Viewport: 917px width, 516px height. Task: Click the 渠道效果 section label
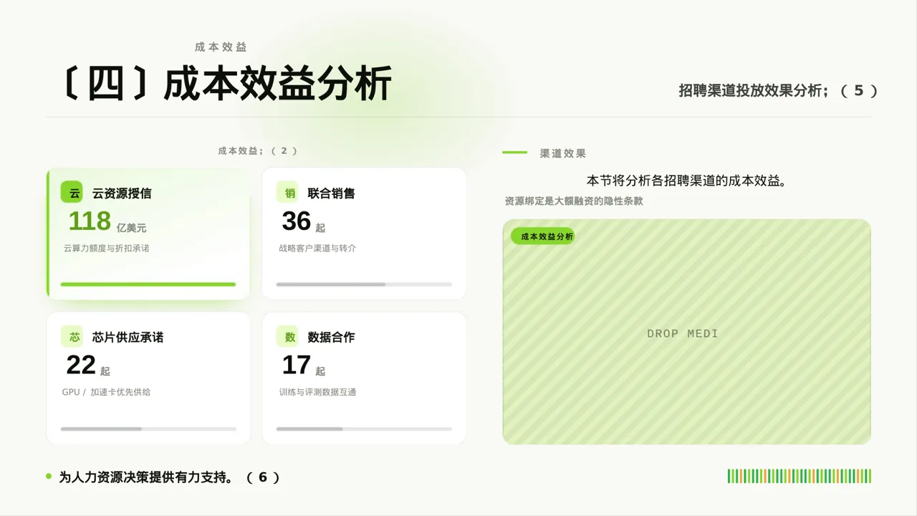[563, 153]
